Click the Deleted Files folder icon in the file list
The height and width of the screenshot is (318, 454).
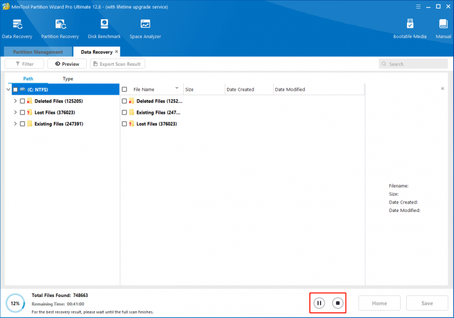coord(131,101)
